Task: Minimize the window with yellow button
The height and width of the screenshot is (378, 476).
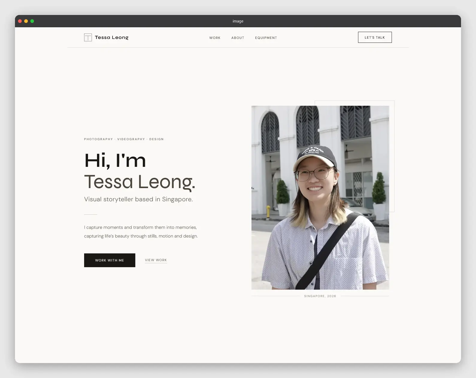Action: (x=26, y=21)
